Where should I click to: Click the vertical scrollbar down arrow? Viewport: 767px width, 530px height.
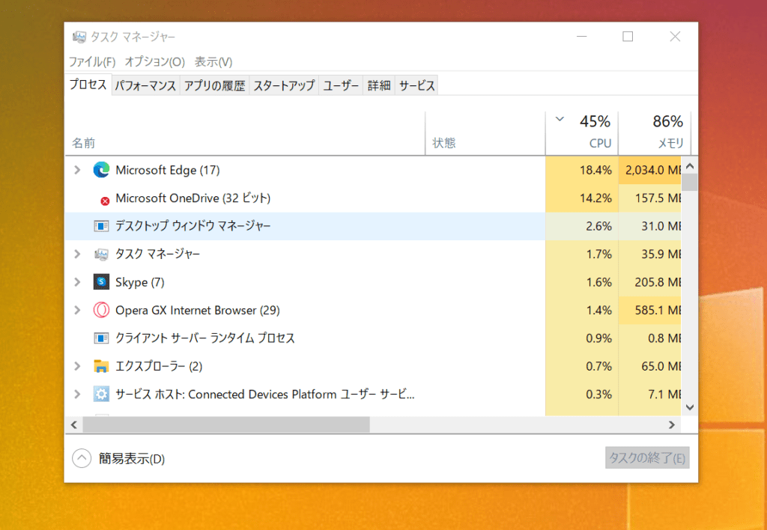[x=689, y=406]
